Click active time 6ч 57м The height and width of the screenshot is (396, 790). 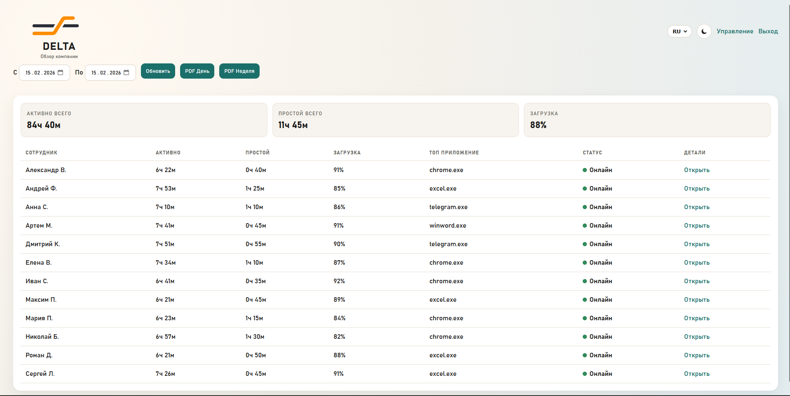[x=166, y=337]
